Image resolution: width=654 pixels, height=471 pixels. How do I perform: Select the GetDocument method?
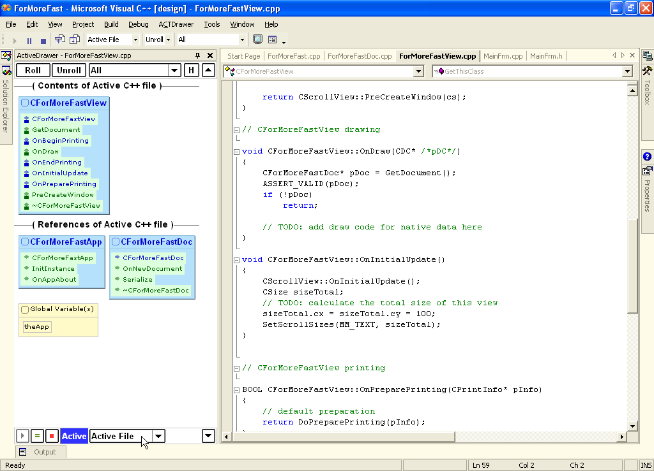56,130
